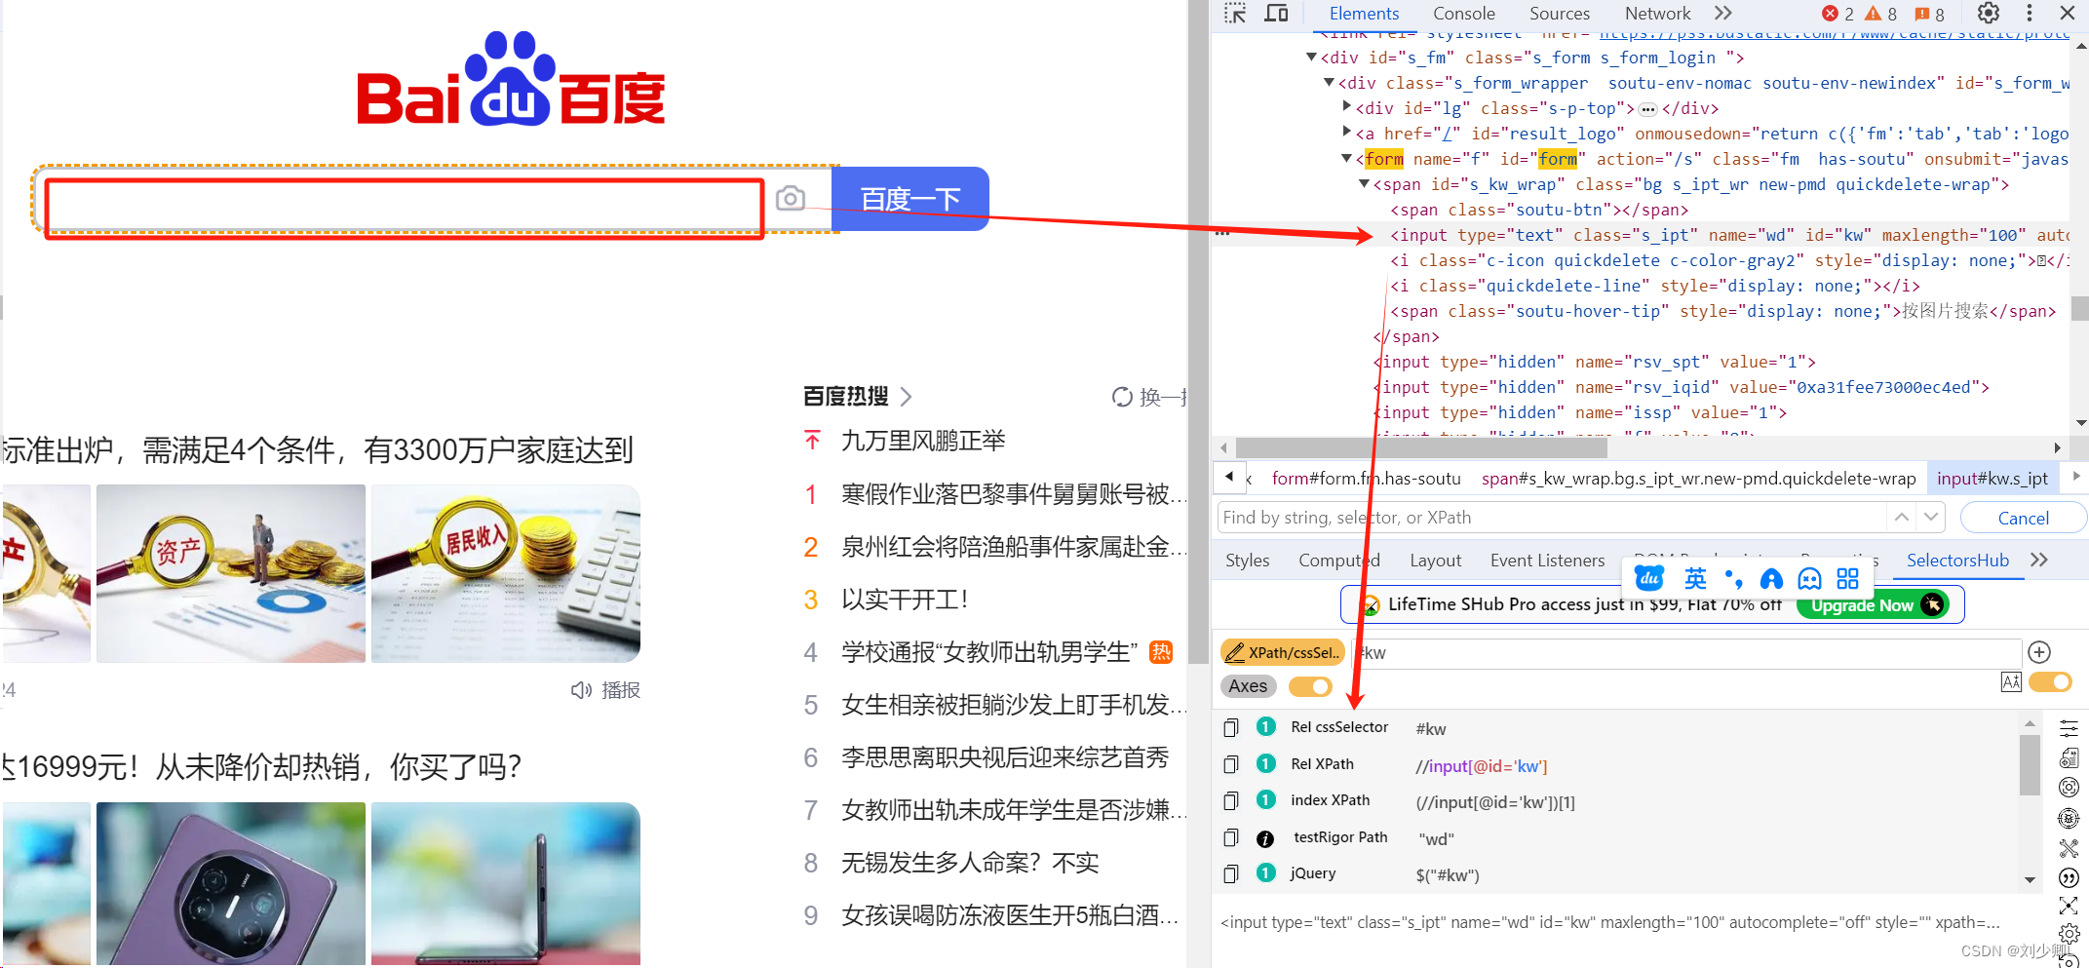Click the Upgrade Now button
2089x968 pixels.
pyautogui.click(x=1873, y=605)
